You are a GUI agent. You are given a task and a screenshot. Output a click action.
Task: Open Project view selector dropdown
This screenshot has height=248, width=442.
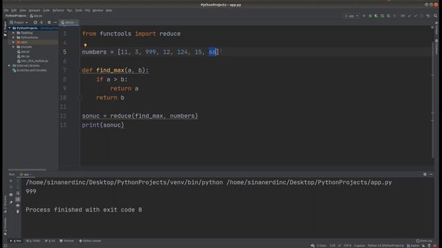click(x=19, y=23)
